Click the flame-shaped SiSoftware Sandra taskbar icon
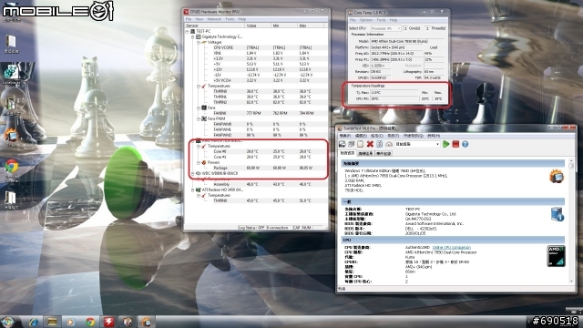The image size is (583, 328). [x=146, y=322]
